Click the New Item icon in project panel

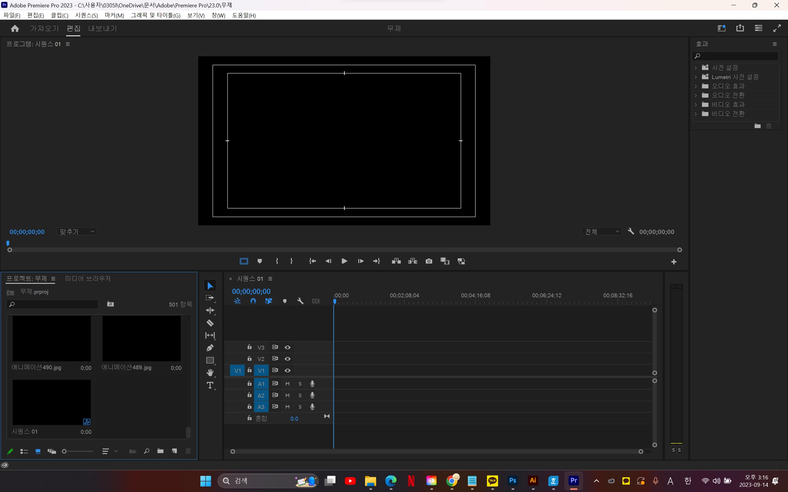(175, 451)
